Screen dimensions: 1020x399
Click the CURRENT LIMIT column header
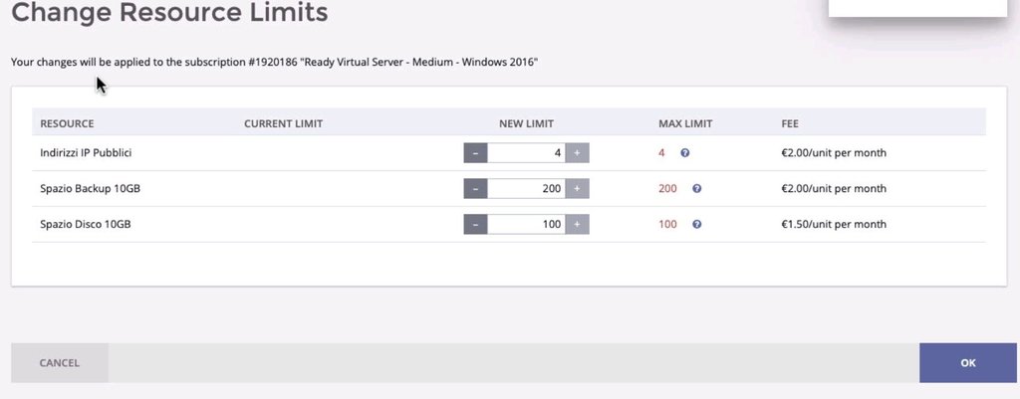283,124
